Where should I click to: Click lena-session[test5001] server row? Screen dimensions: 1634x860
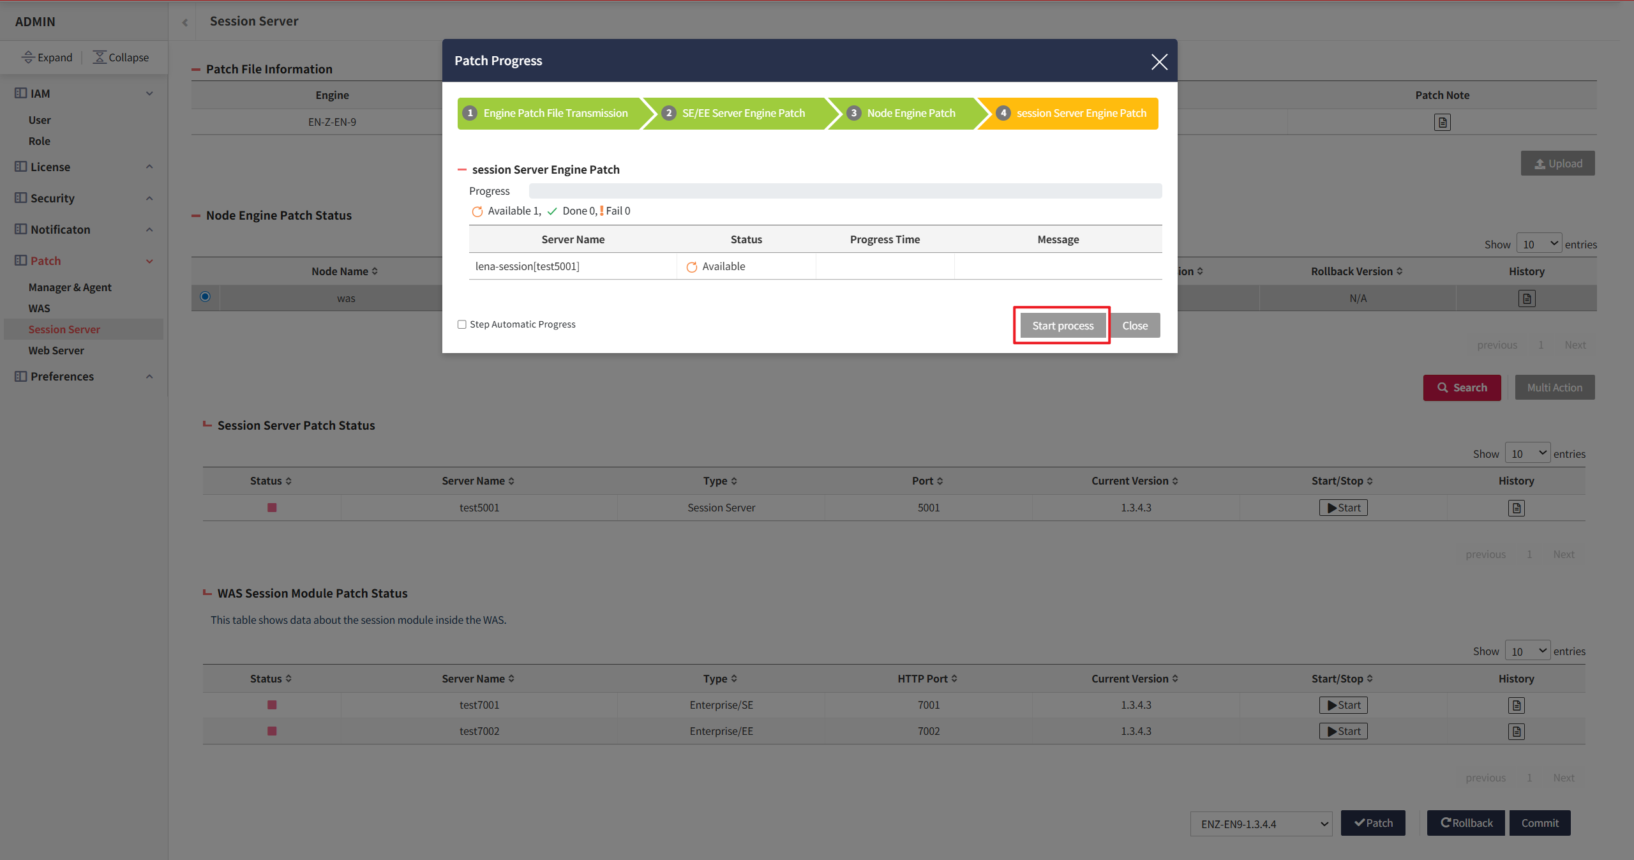pos(815,266)
